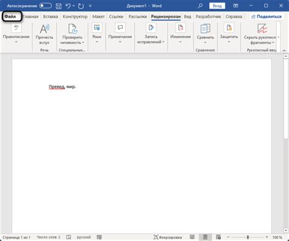289x241 pixels.
Task: Click the Число слов: 2 indicator
Action: click(x=49, y=237)
